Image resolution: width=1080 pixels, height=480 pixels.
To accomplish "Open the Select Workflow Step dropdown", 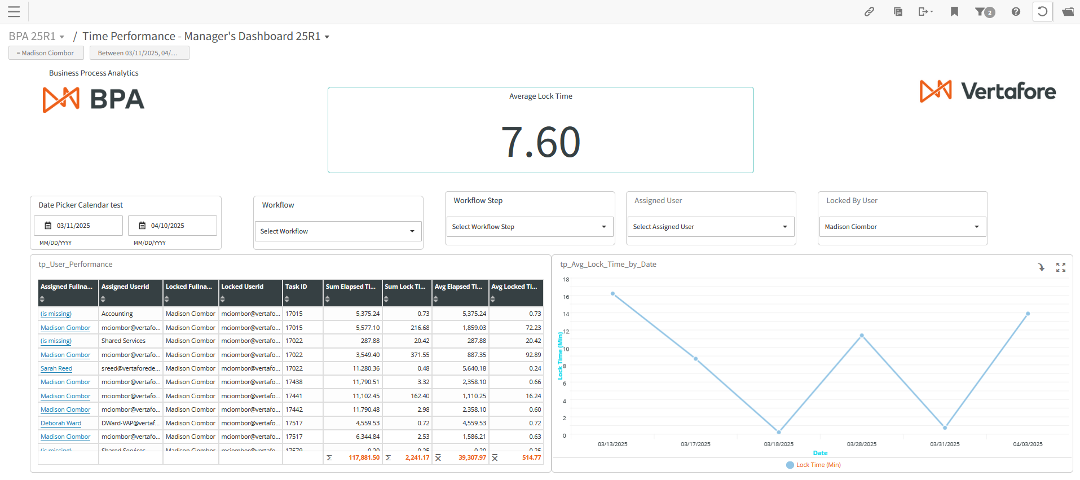I will 530,227.
